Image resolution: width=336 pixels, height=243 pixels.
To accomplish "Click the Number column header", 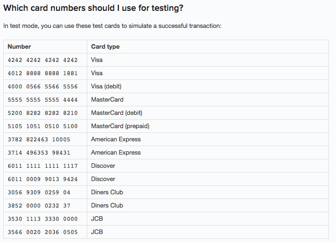I will coord(19,47).
